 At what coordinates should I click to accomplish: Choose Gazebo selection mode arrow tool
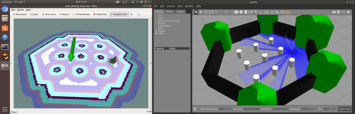(196, 12)
